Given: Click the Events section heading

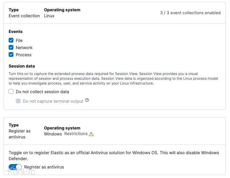Looking at the screenshot, I should point(15,32).
